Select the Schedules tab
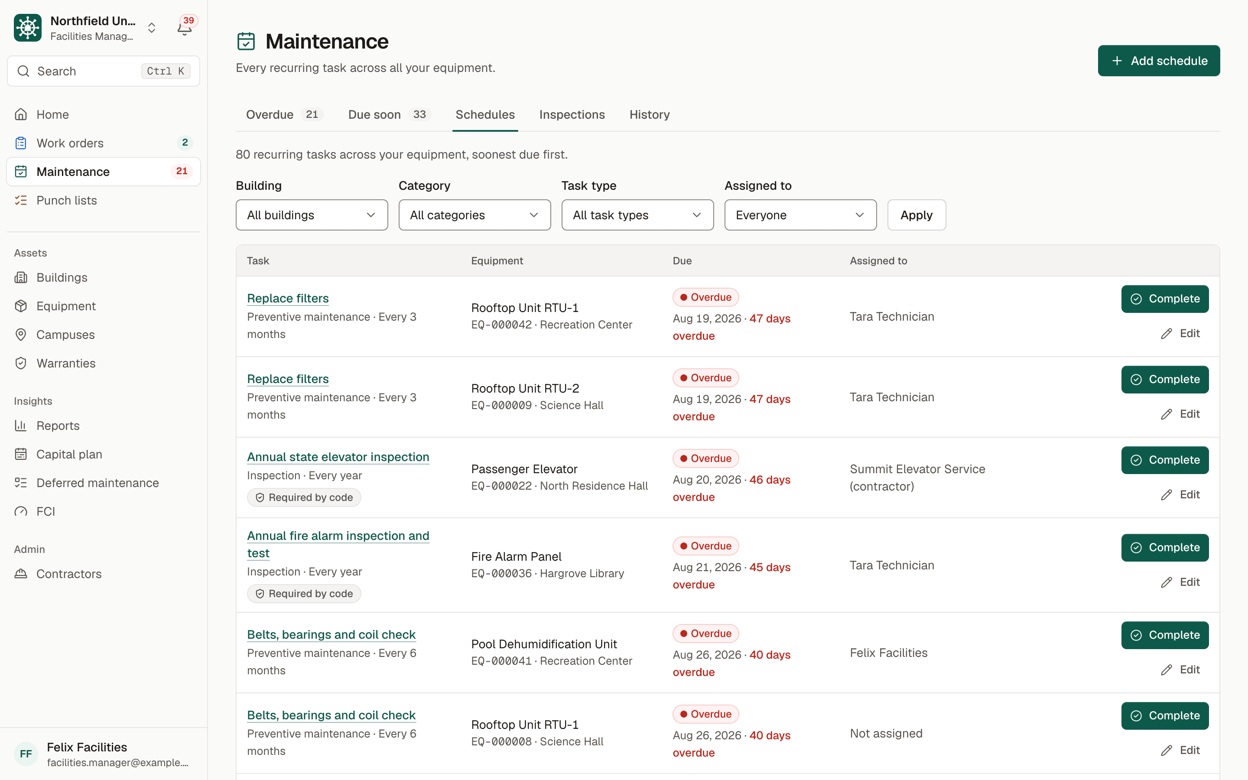This screenshot has height=780, width=1248. tap(485, 114)
